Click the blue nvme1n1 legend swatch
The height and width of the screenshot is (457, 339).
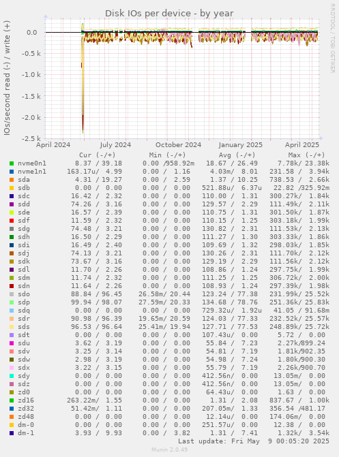point(12,172)
